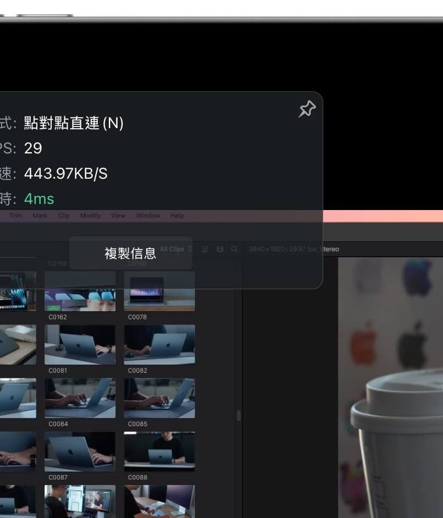443x518 pixels.
Task: Open the browser search magnifier icon
Action: tap(234, 249)
